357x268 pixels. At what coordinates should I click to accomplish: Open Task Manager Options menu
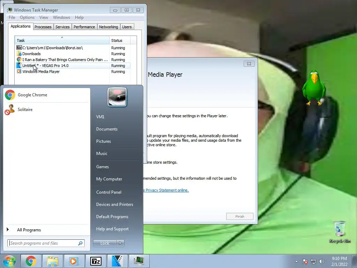[x=27, y=17]
